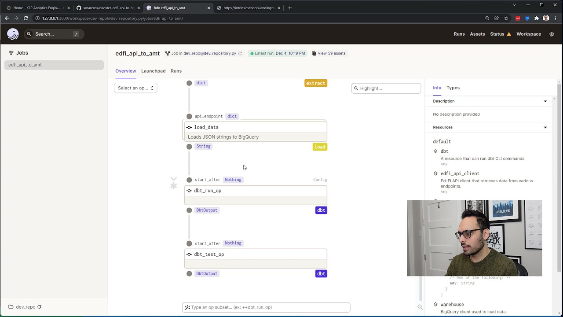Focus the op subset input field
The width and height of the screenshot is (563, 317).
click(x=266, y=307)
